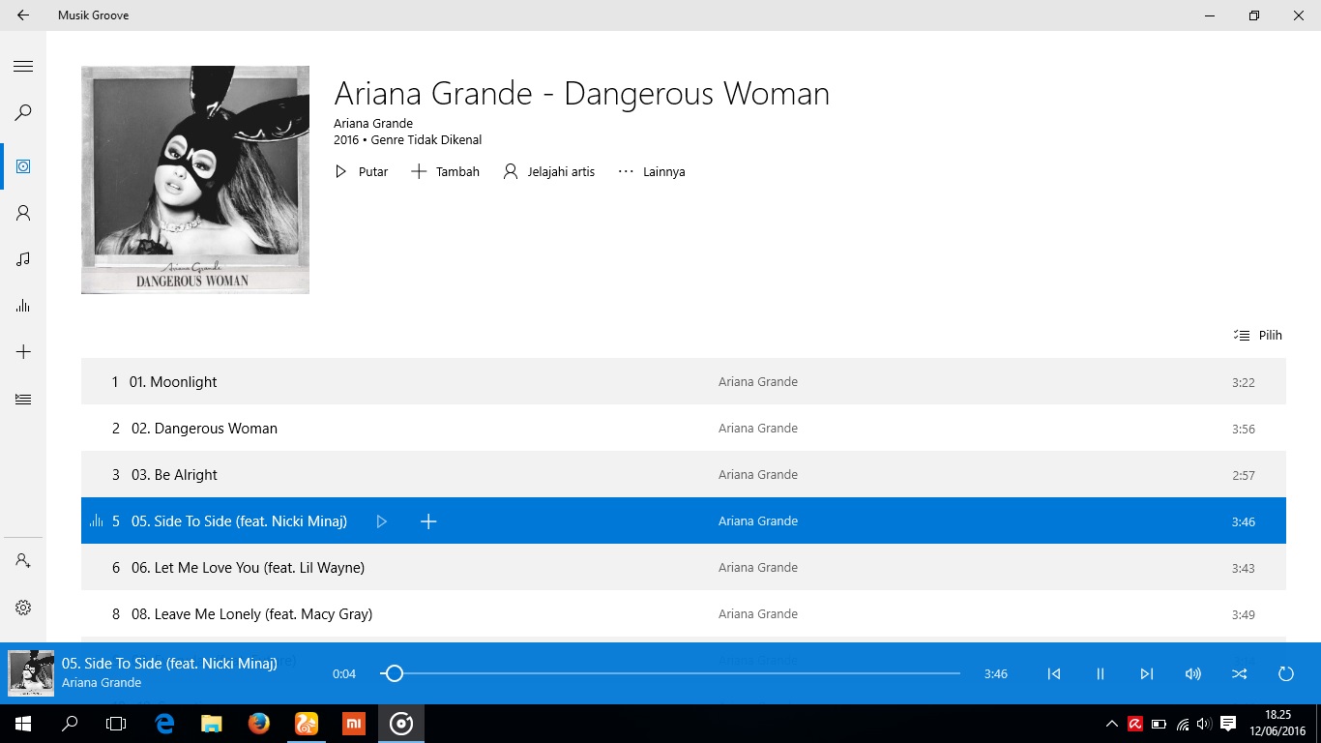Click Jelajahi artis to explore artist
This screenshot has height=743, width=1321.
click(x=548, y=171)
